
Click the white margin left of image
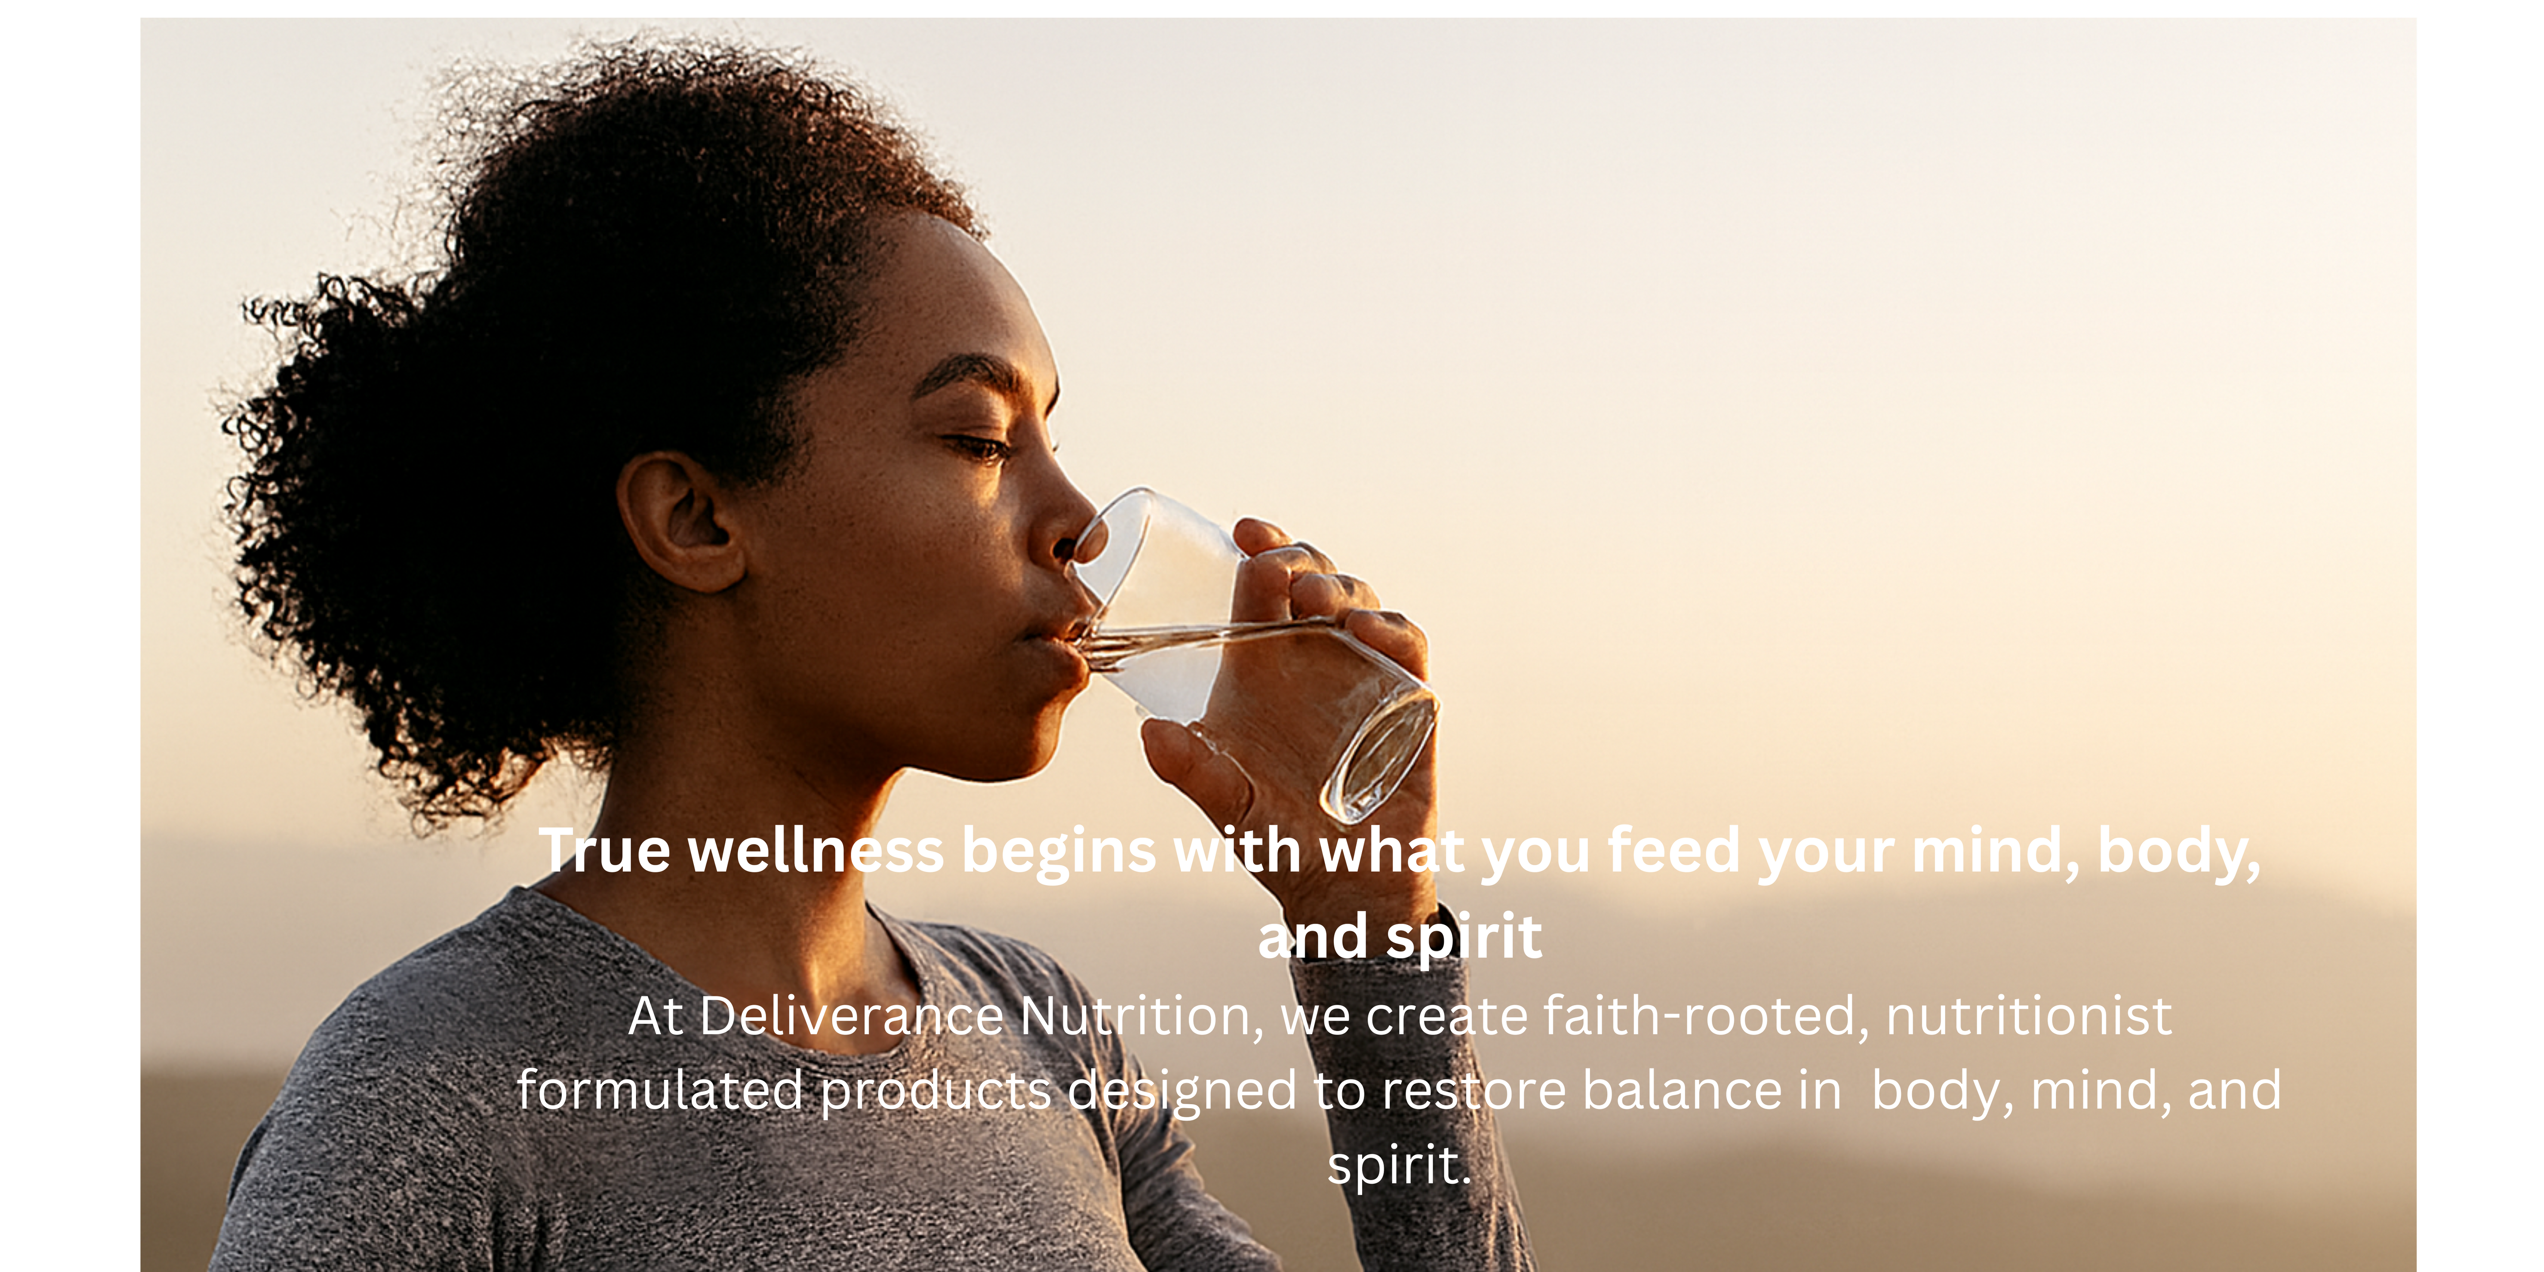(69, 642)
